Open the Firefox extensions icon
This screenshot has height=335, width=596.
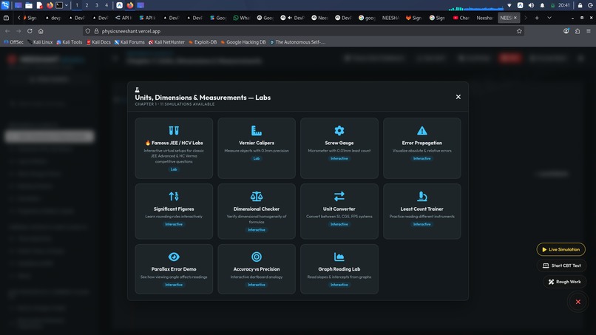(578, 31)
